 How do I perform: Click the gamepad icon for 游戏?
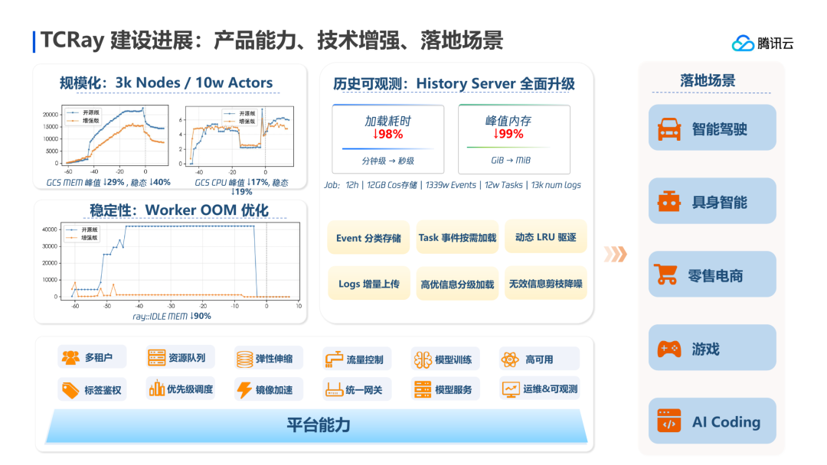[x=668, y=349]
